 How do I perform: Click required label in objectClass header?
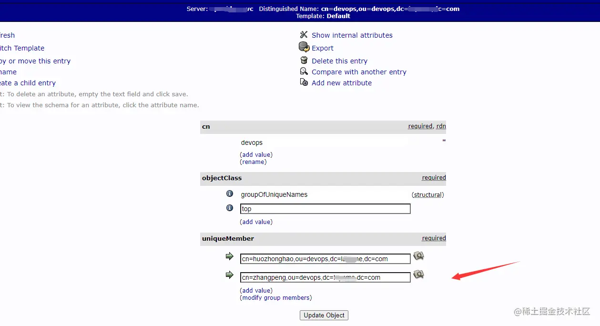coord(434,178)
